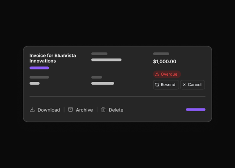Viewport: 235px width, 168px height.
Task: Click the red Overdue status badge text
Action: (x=169, y=74)
